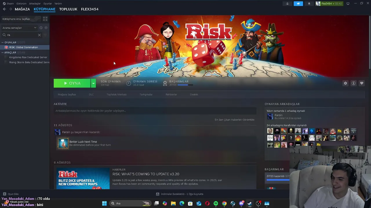
Task: Clear the library search text
Action: pyautogui.click(x=39, y=35)
